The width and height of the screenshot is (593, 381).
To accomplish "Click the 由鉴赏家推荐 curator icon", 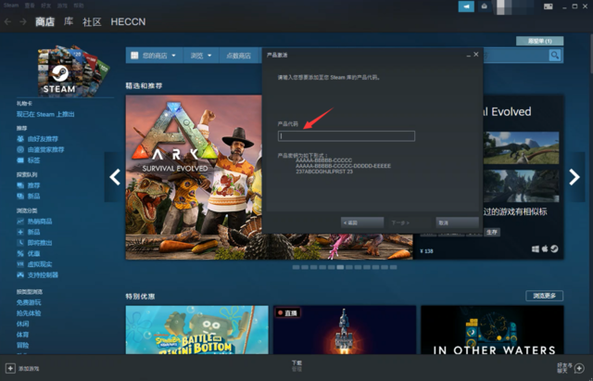I will 20,149.
